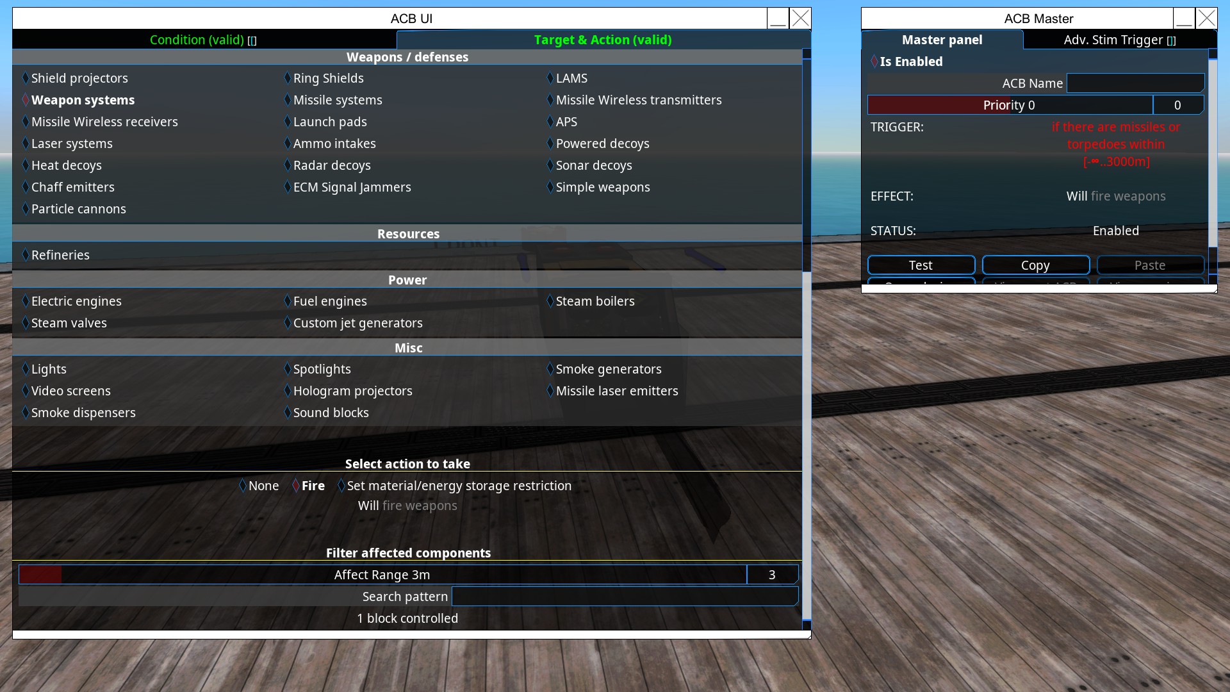Click diamond marker next to Refineries
The width and height of the screenshot is (1230, 692).
[26, 255]
